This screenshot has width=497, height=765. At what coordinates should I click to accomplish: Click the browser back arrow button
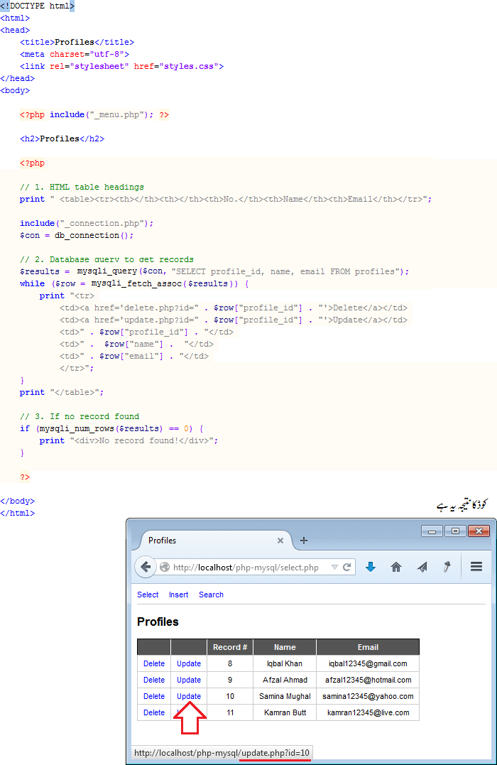click(x=146, y=567)
